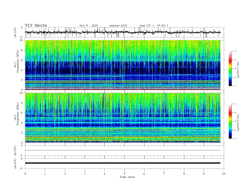The height and width of the screenshot is (195, 252).
Task: Click the "1" minute tick on time axis
Action: [45, 174]
